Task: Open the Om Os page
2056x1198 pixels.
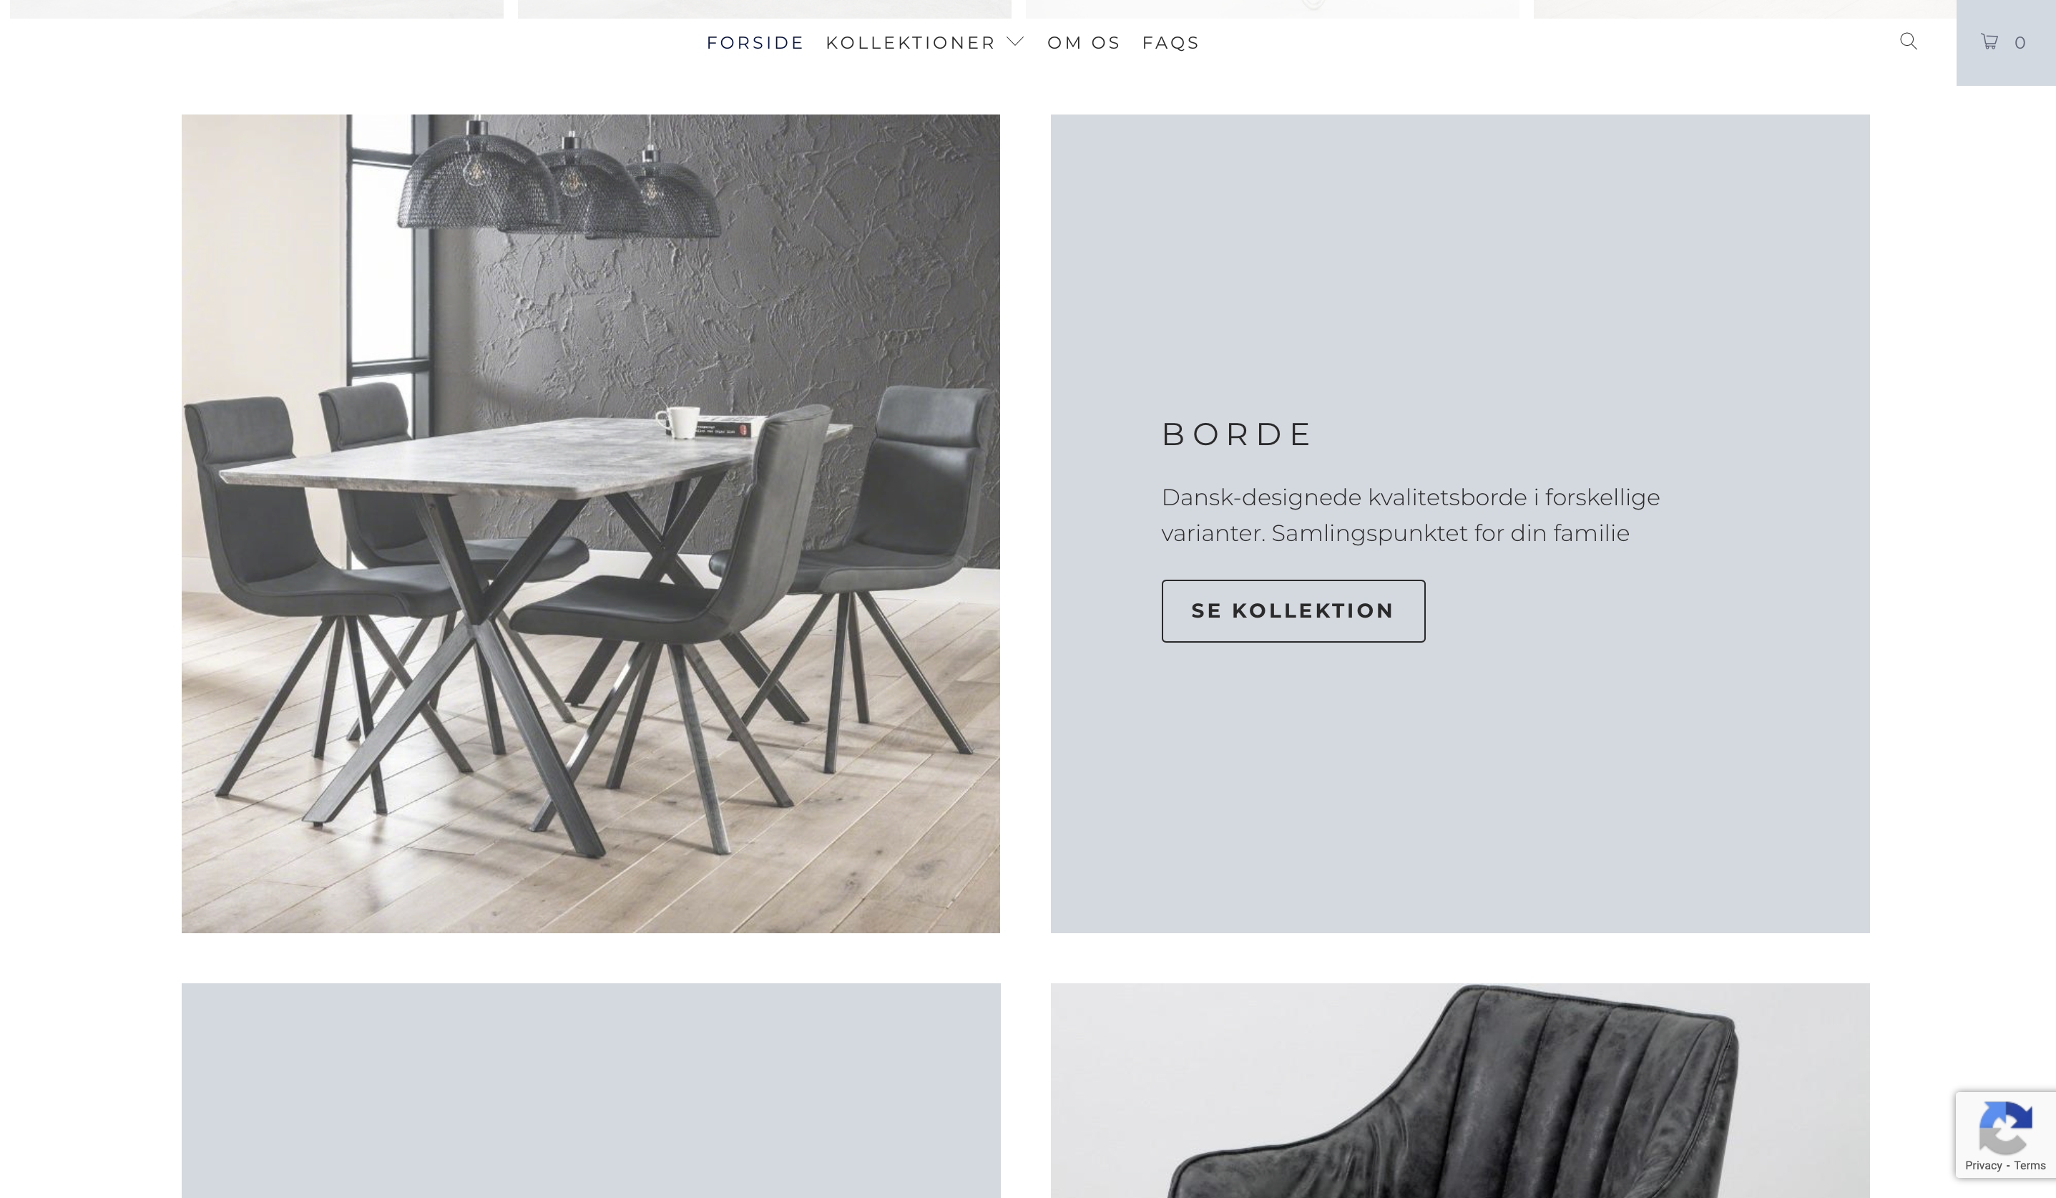Action: click(x=1084, y=42)
